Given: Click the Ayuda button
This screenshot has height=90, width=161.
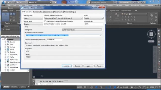Looking at the screenshot, I should click(99, 66).
